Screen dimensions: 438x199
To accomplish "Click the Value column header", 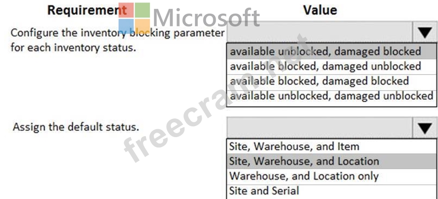I will coord(320,10).
